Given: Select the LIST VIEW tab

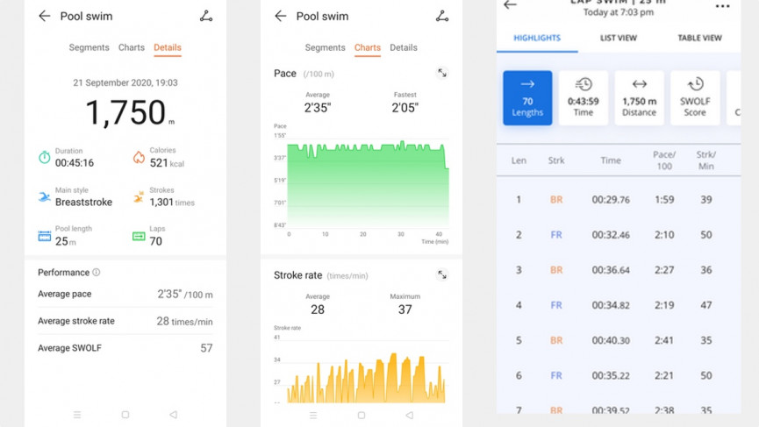Looking at the screenshot, I should click(619, 39).
